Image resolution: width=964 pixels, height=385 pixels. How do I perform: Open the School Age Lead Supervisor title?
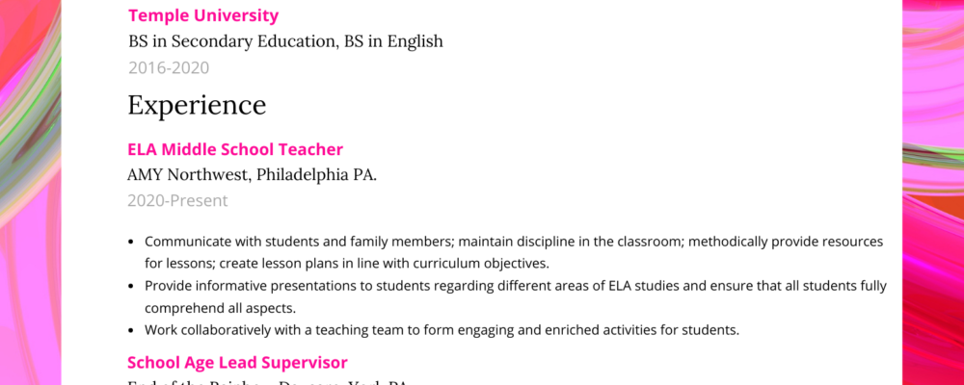pyautogui.click(x=237, y=363)
